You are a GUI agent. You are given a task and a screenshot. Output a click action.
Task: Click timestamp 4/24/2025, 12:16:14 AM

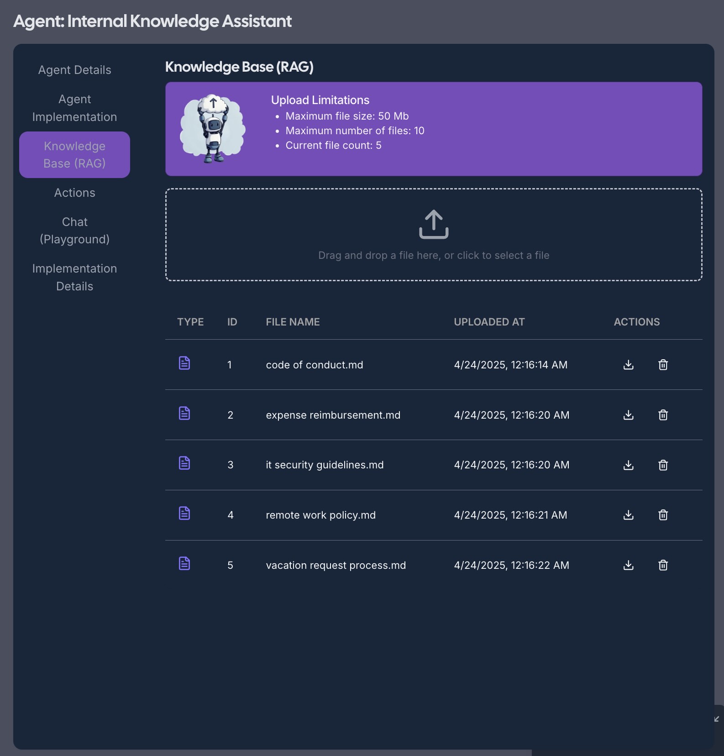[x=511, y=365]
